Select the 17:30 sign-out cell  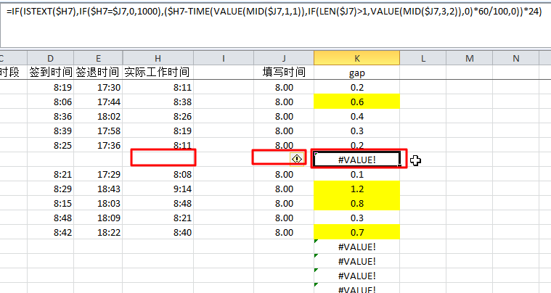coord(98,87)
